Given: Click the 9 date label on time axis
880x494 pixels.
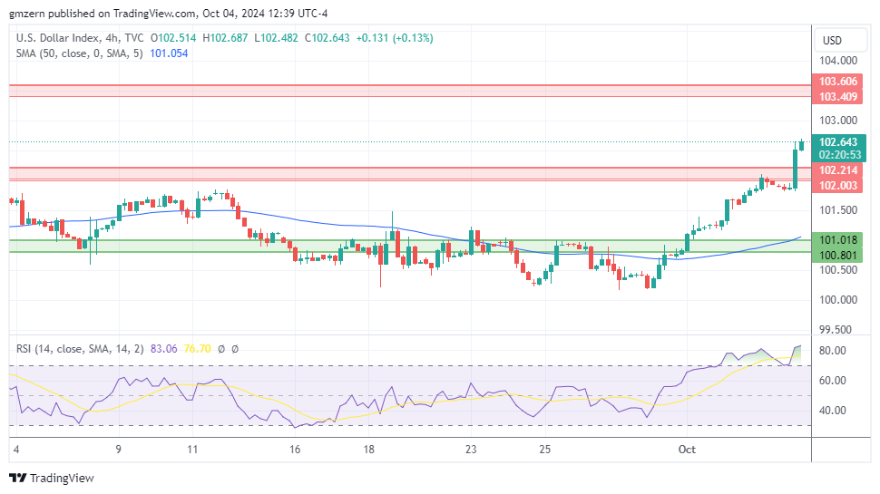Looking at the screenshot, I should tap(119, 450).
